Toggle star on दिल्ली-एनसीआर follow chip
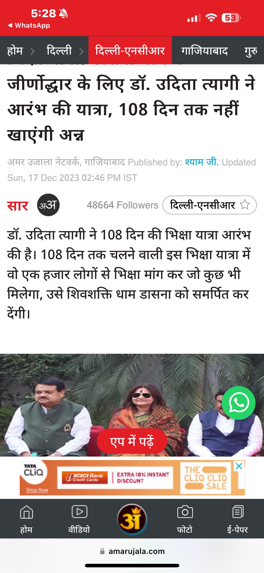The image size is (264, 573). click(x=245, y=205)
